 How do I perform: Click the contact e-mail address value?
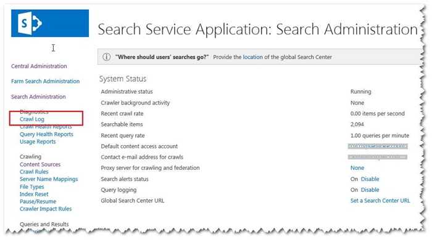tap(378, 157)
